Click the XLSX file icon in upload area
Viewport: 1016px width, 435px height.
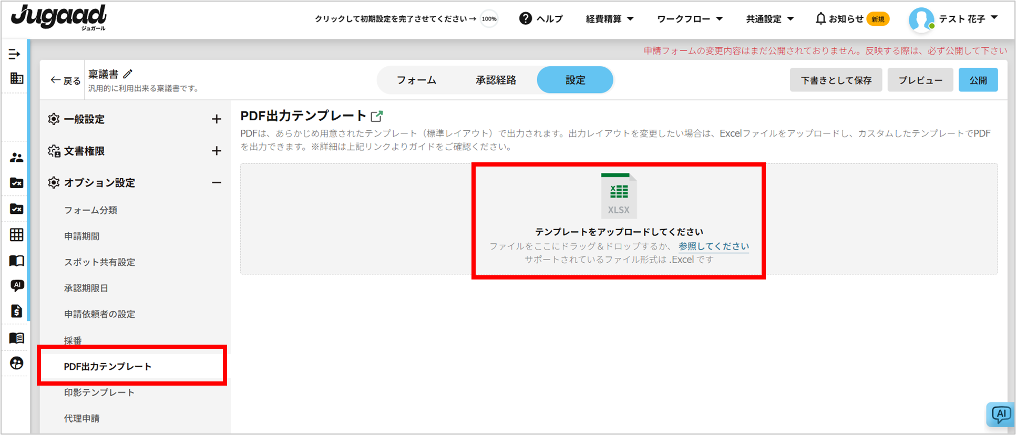tap(619, 195)
